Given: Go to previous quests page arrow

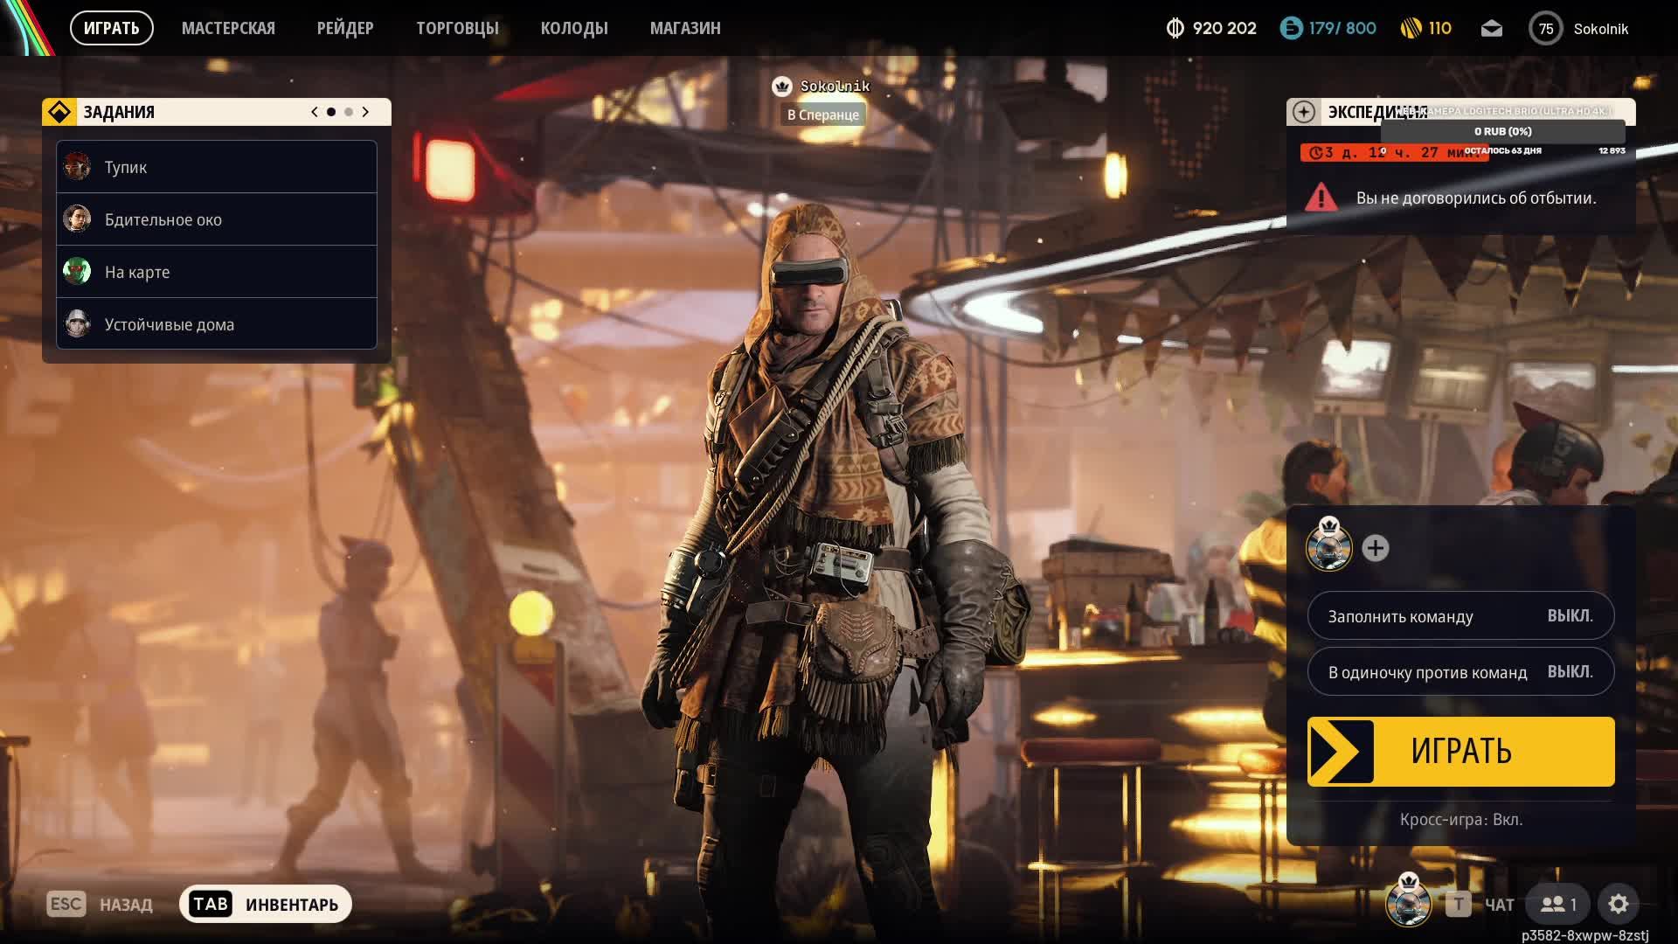Looking at the screenshot, I should (x=315, y=112).
